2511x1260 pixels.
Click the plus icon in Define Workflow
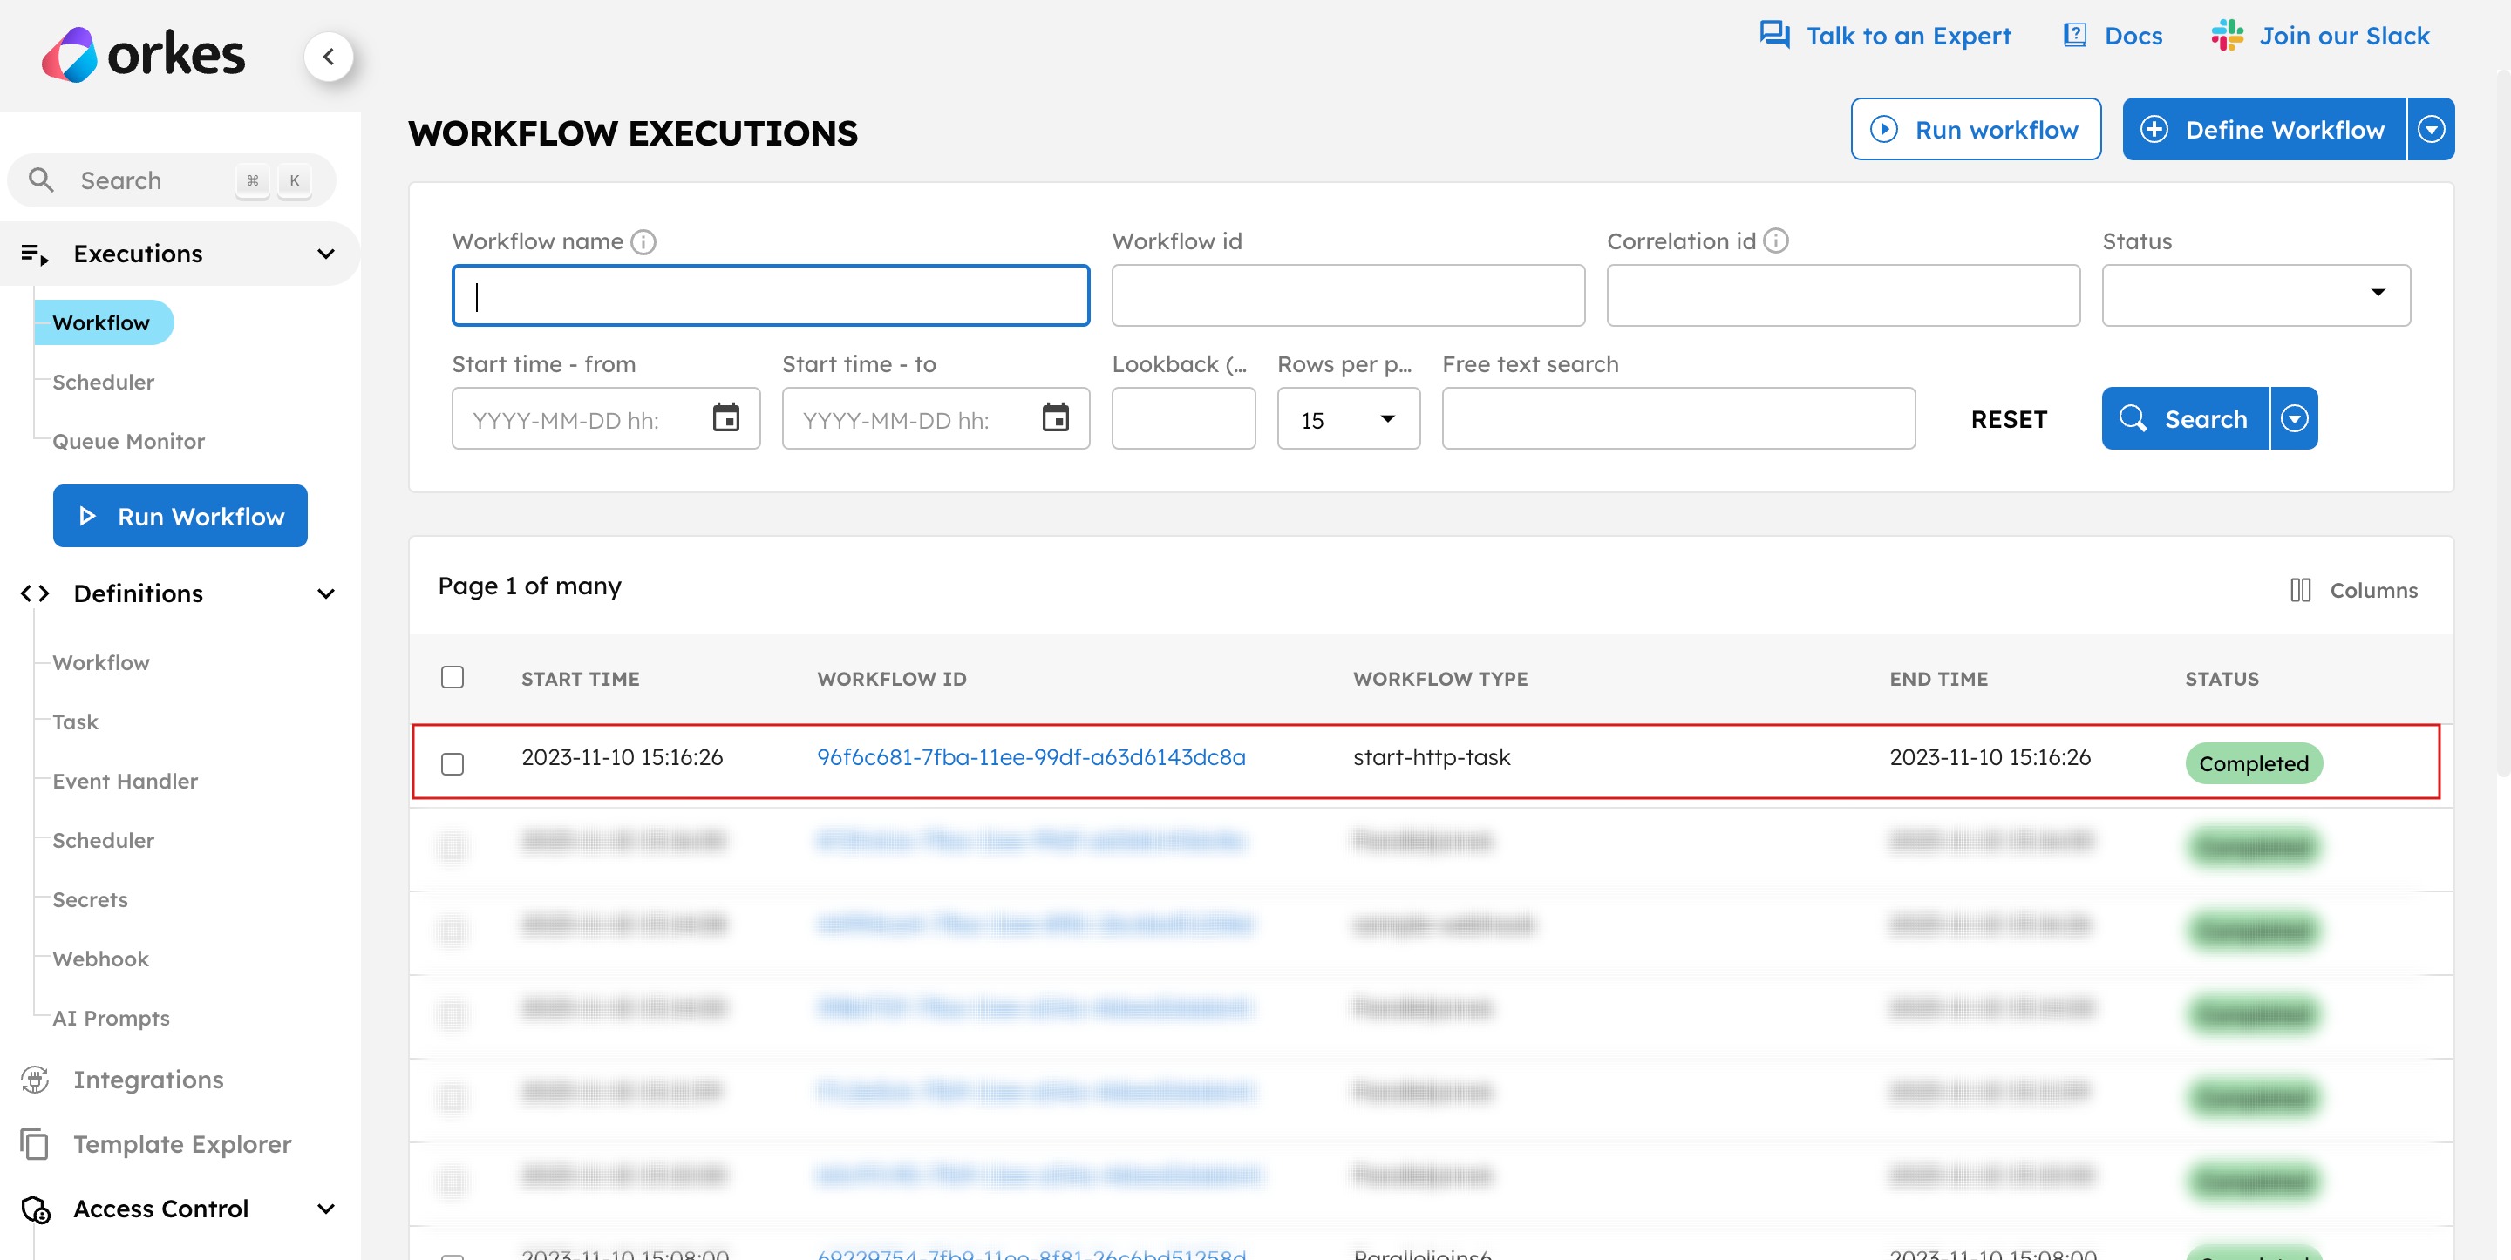pos(2154,129)
